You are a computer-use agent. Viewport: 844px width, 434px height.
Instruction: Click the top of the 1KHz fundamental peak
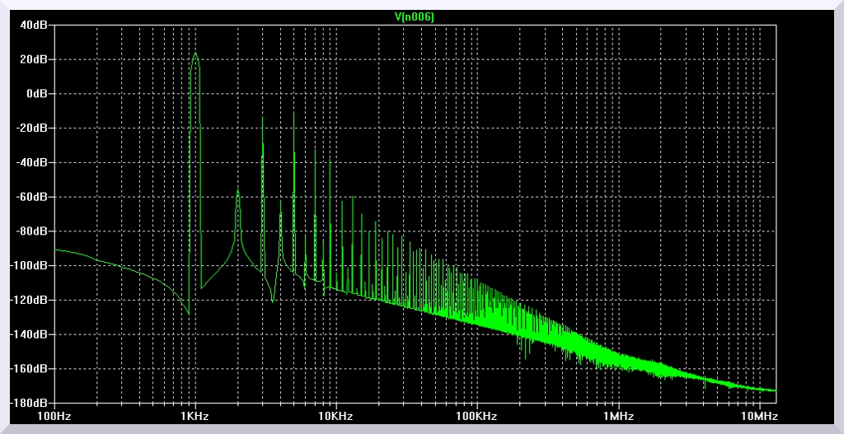click(x=195, y=54)
